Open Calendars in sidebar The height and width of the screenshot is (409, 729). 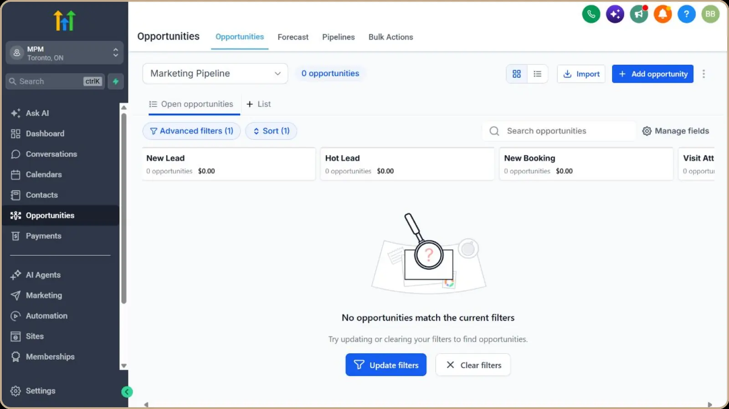[61, 175]
